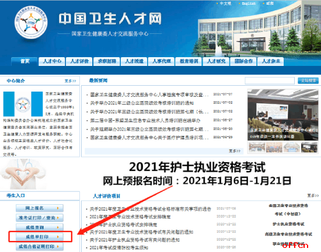Open the 首页 navigation tab

[25, 61]
